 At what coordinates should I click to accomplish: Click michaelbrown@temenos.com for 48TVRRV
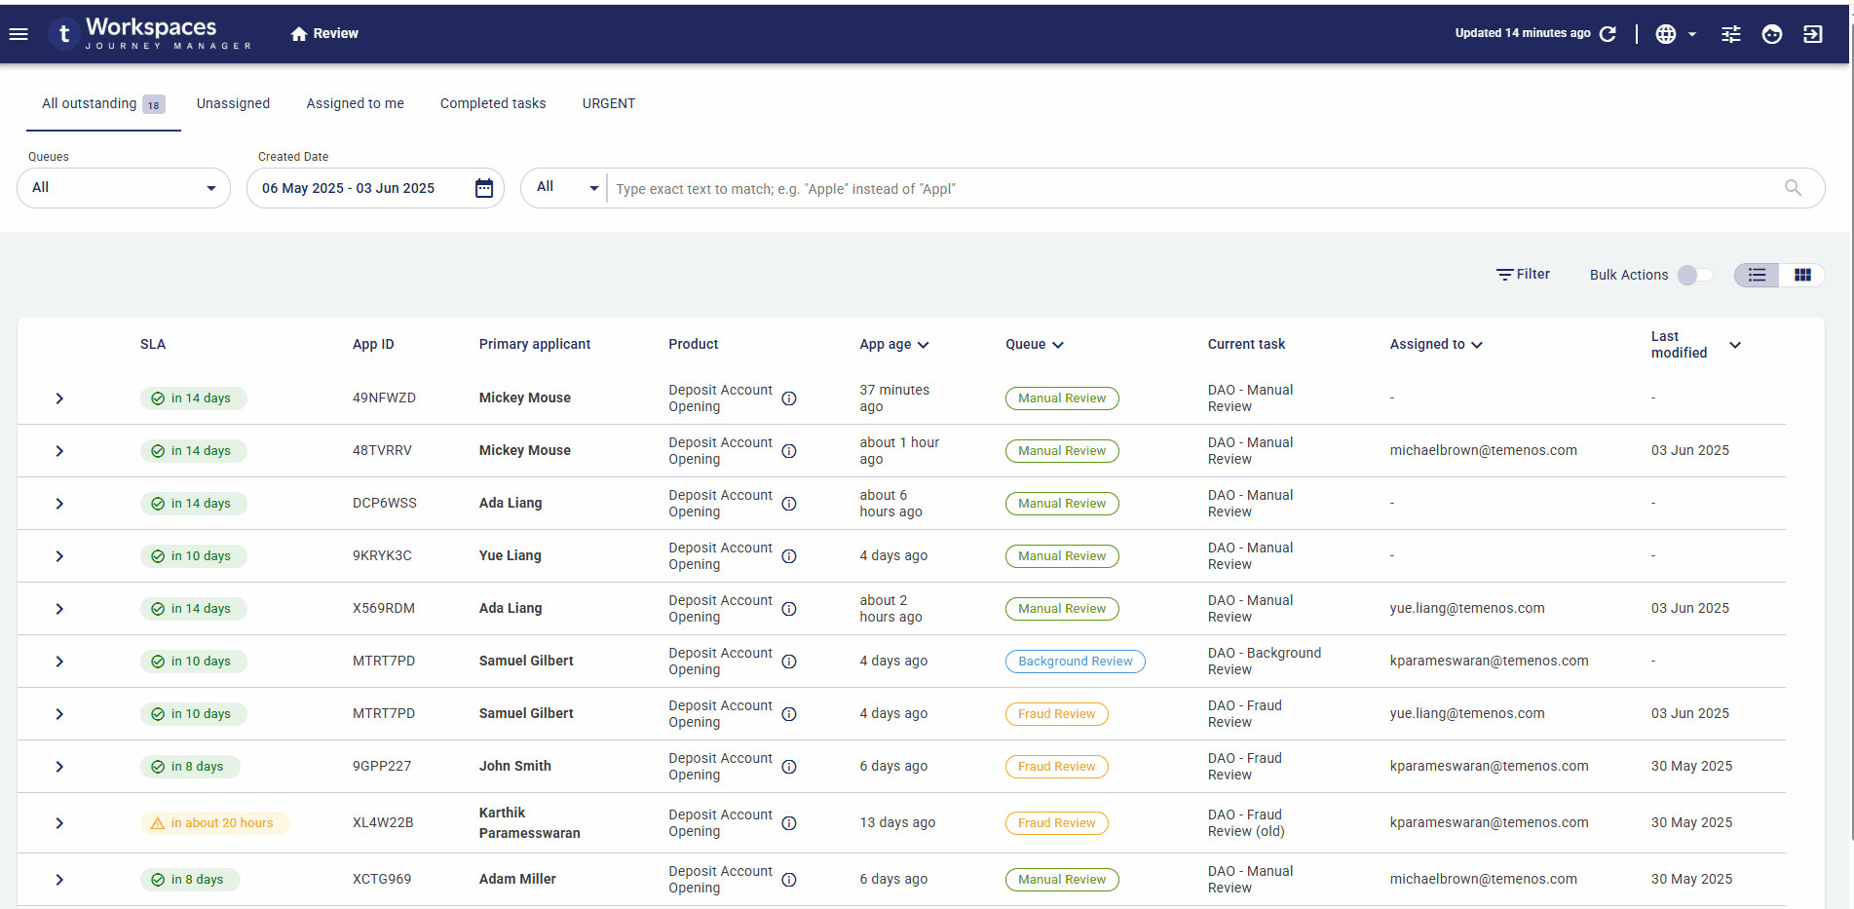click(1483, 451)
